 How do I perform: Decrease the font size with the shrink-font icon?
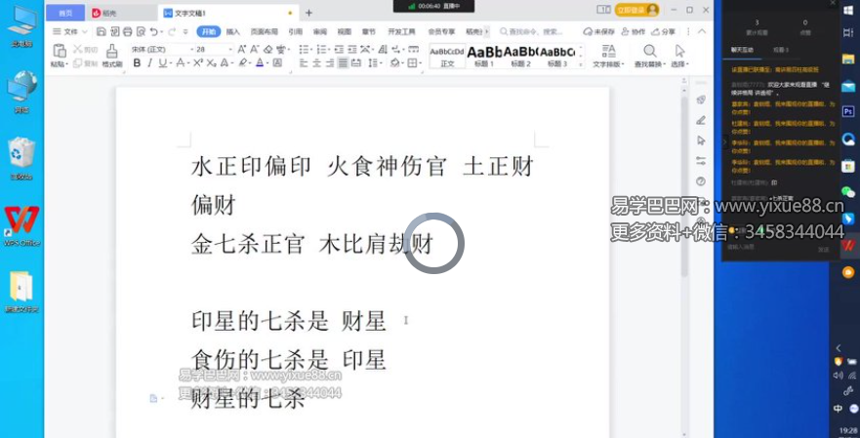tap(255, 50)
